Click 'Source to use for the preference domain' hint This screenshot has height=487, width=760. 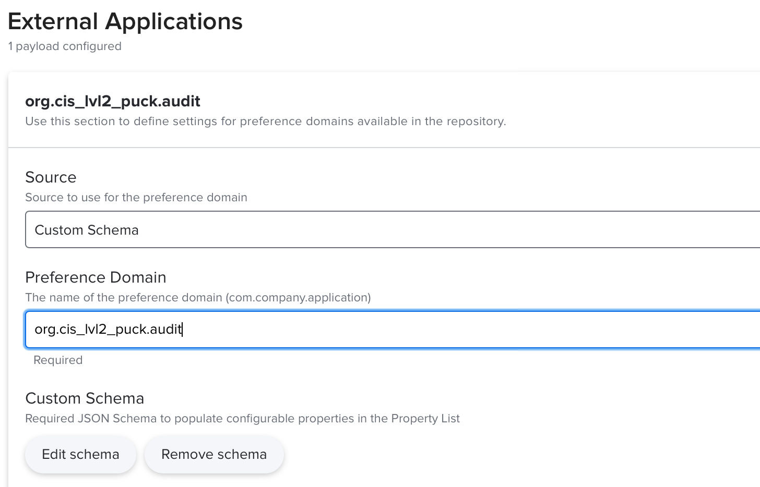(136, 198)
